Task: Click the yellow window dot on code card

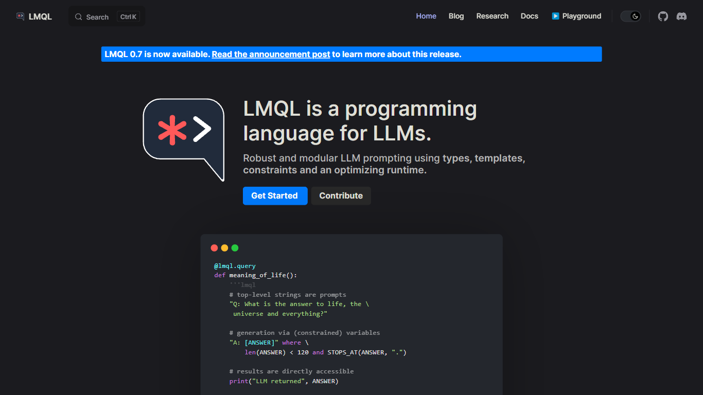Action: 224,248
